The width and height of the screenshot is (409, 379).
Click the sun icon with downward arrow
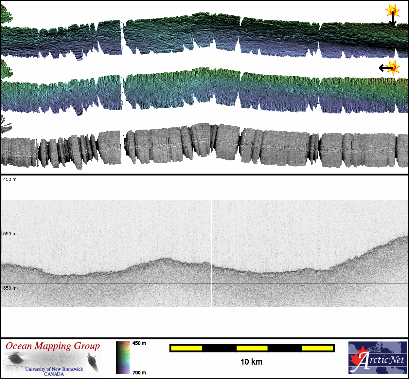(x=393, y=11)
